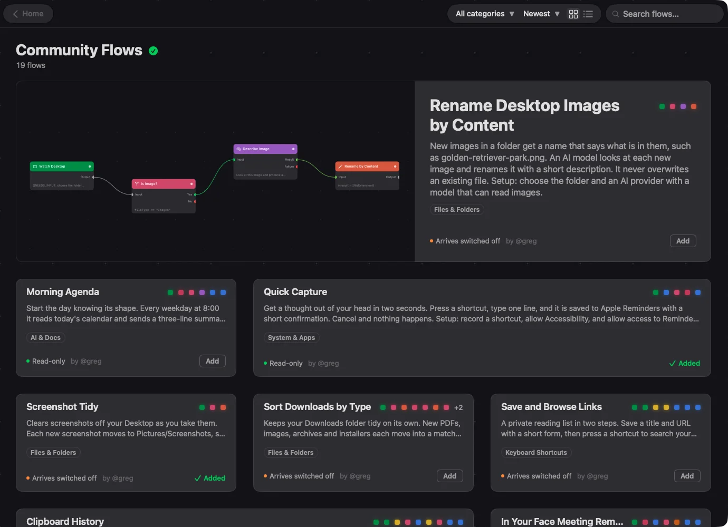
Task: Click 'Read-only' status on Quick Capture
Action: point(286,363)
